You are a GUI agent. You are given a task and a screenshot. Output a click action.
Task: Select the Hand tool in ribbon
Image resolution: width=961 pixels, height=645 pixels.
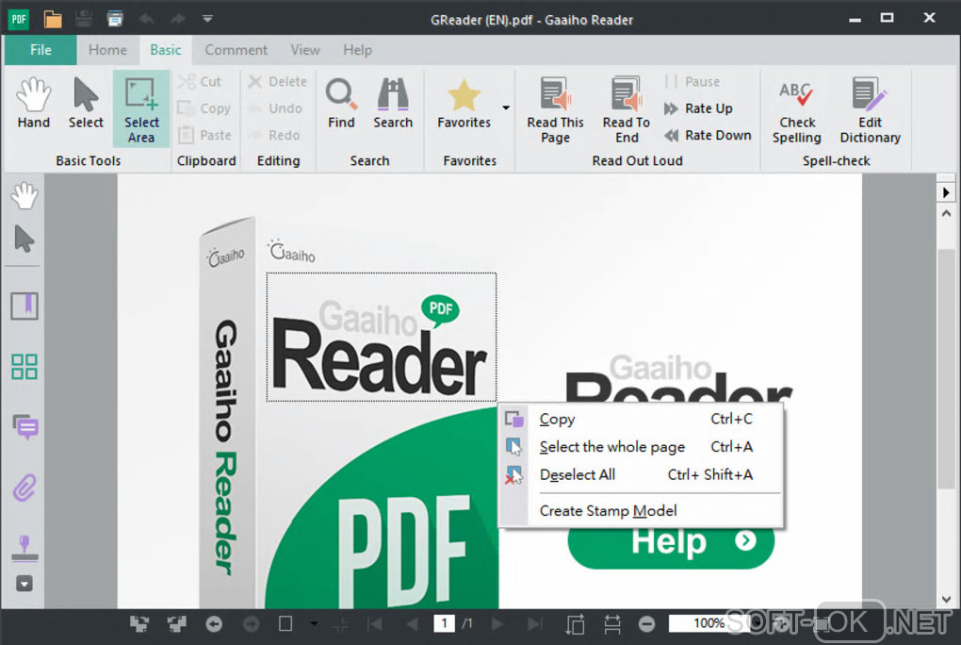(x=33, y=103)
